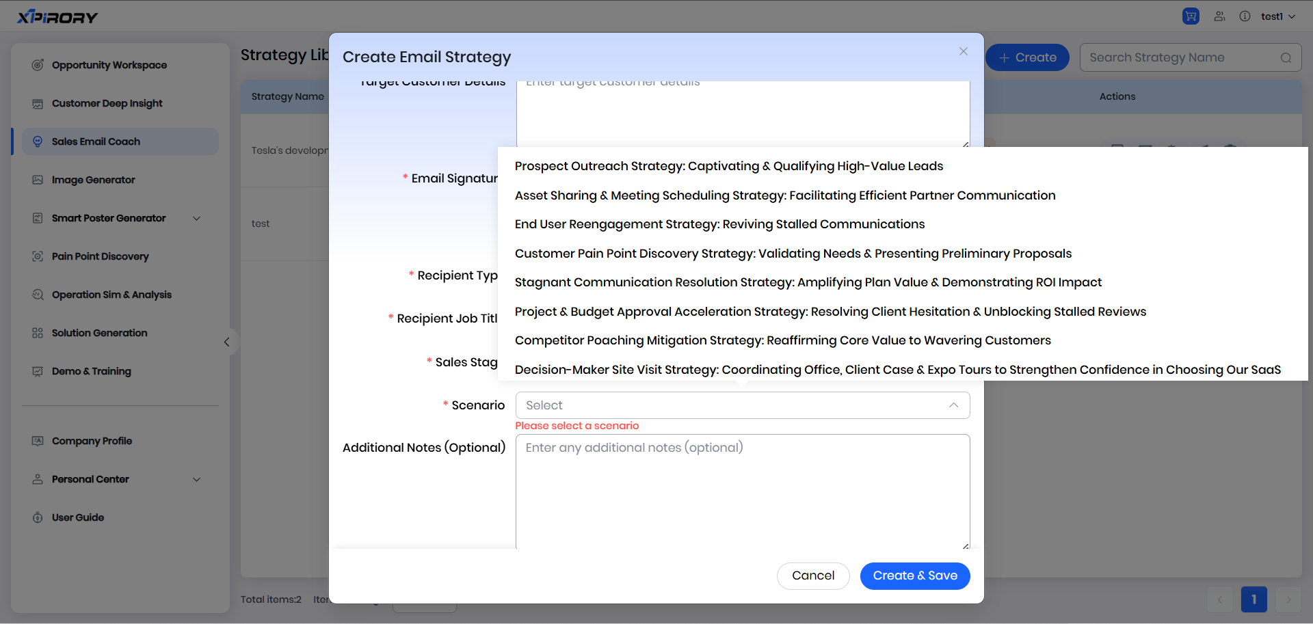The height and width of the screenshot is (624, 1313).
Task: Select Prospect Outreach Strategy option
Action: 728,166
